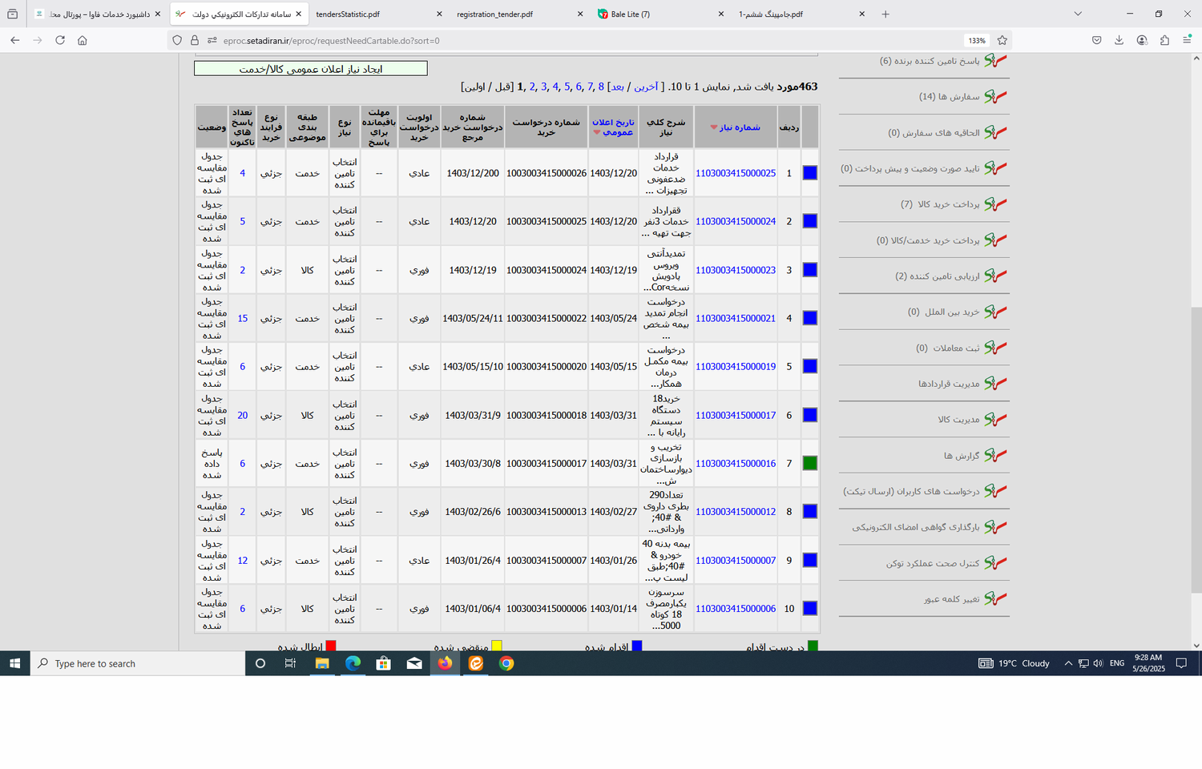Click the Save to Pocket icon
Viewport: 1202px width, 769px height.
[x=1097, y=40]
